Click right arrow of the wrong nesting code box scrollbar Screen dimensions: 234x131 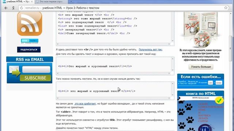click(x=169, y=98)
